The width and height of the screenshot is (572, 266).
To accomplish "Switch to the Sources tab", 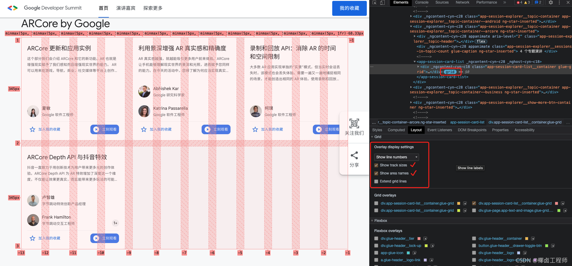I will pyautogui.click(x=442, y=2).
